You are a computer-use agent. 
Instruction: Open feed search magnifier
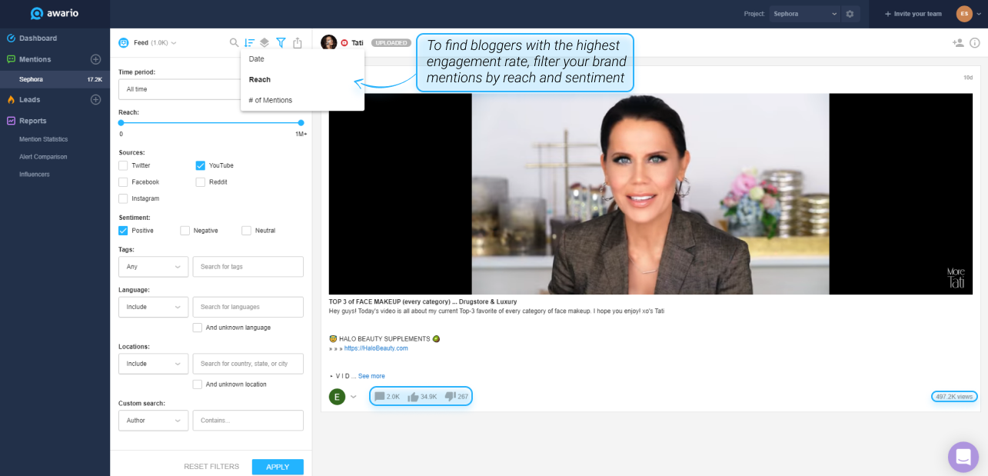(234, 43)
